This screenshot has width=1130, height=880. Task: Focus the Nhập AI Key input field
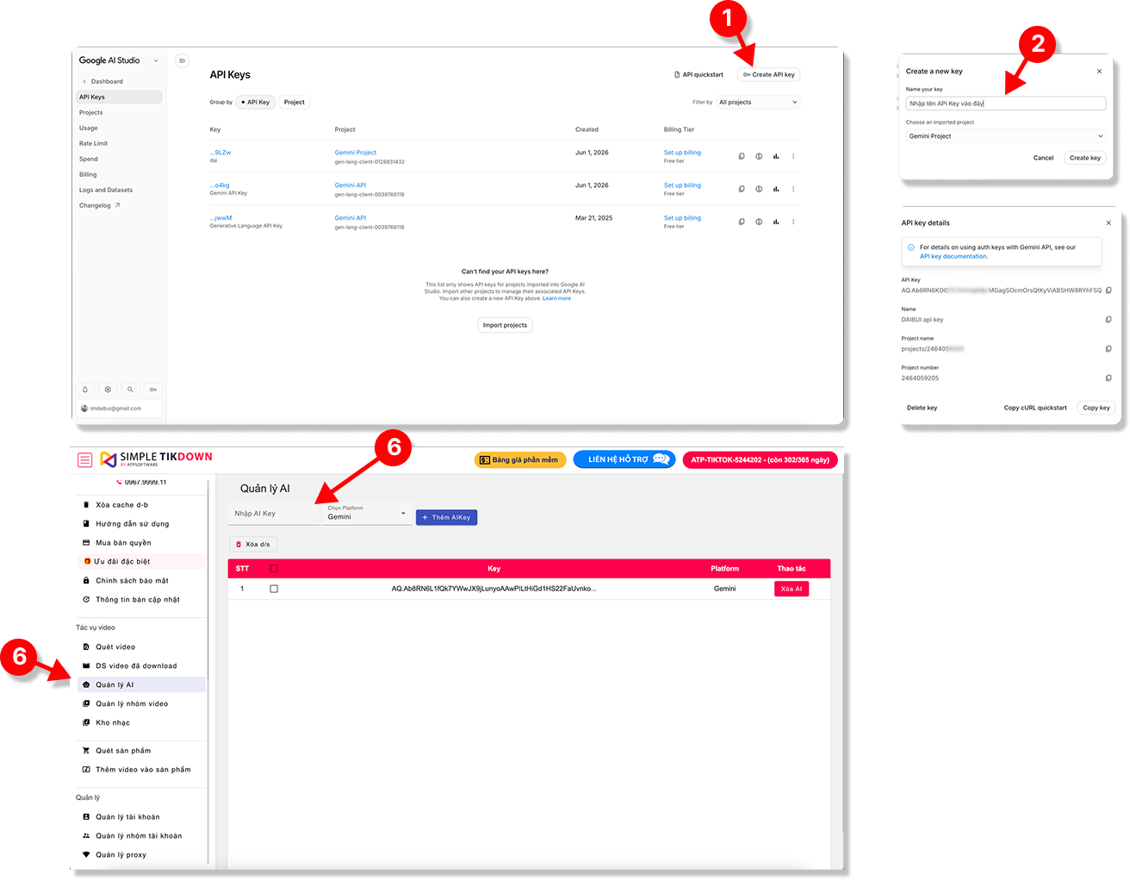click(x=274, y=514)
